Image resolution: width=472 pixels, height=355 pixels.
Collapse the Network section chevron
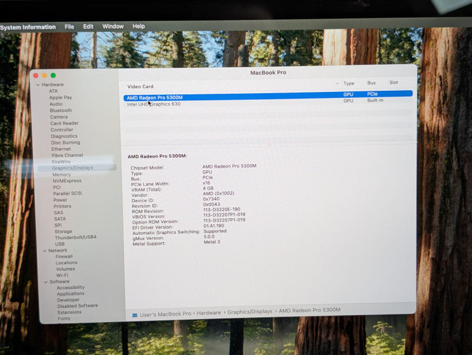tap(45, 251)
